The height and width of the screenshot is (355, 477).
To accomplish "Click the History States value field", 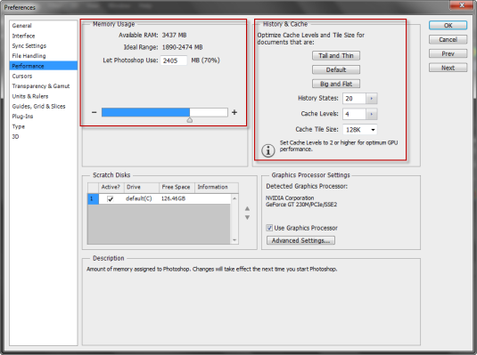I will pos(354,99).
